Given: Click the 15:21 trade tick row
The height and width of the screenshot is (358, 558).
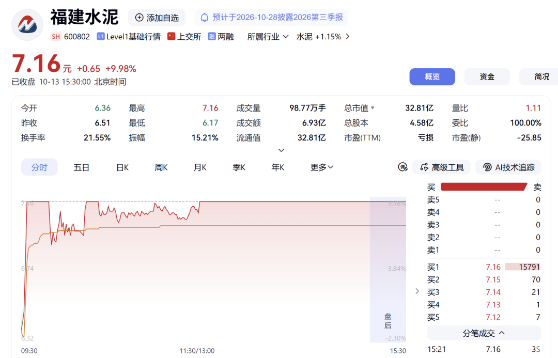Looking at the screenshot, I should pyautogui.click(x=484, y=349).
